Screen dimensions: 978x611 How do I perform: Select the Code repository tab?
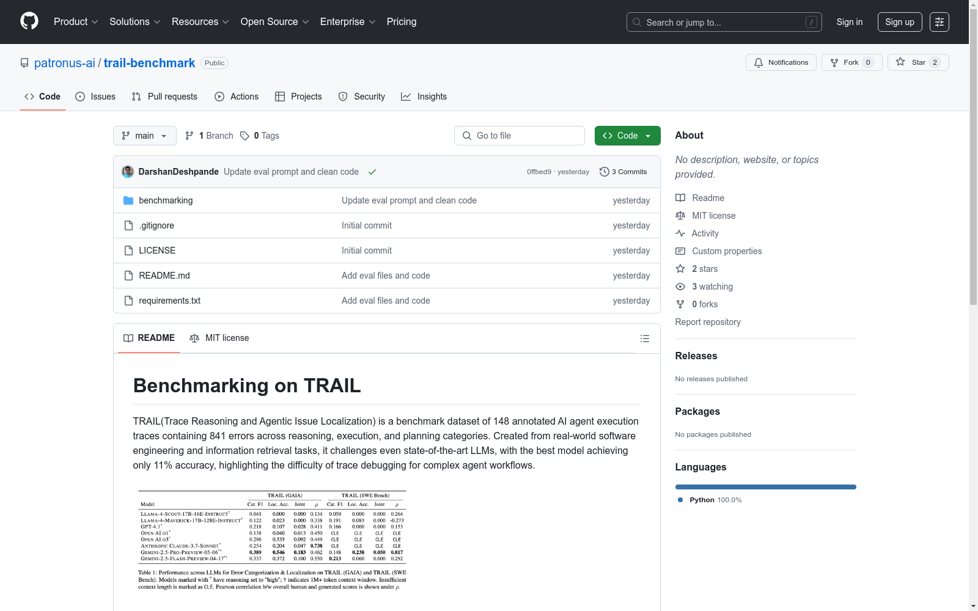(43, 97)
